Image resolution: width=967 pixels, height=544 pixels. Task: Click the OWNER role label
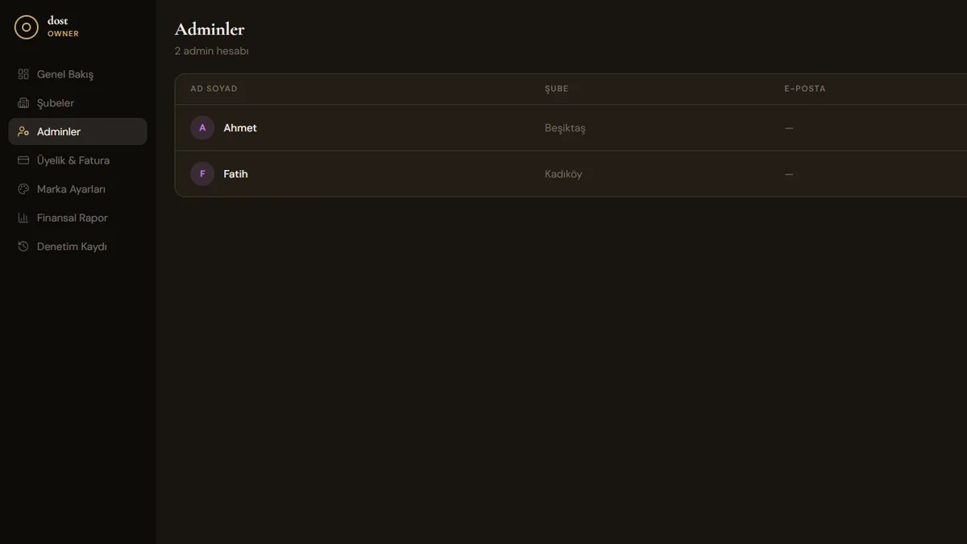click(63, 34)
